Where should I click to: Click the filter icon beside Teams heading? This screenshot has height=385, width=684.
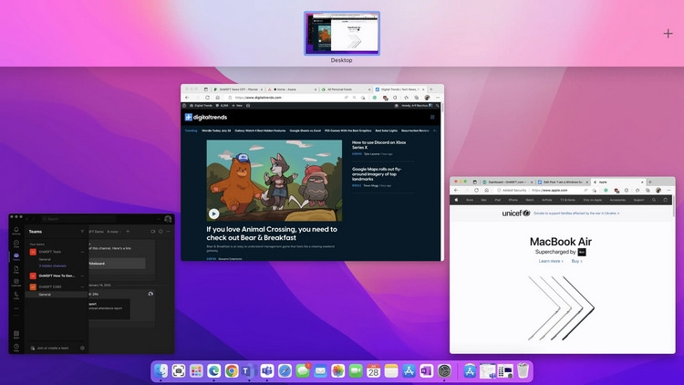click(82, 232)
